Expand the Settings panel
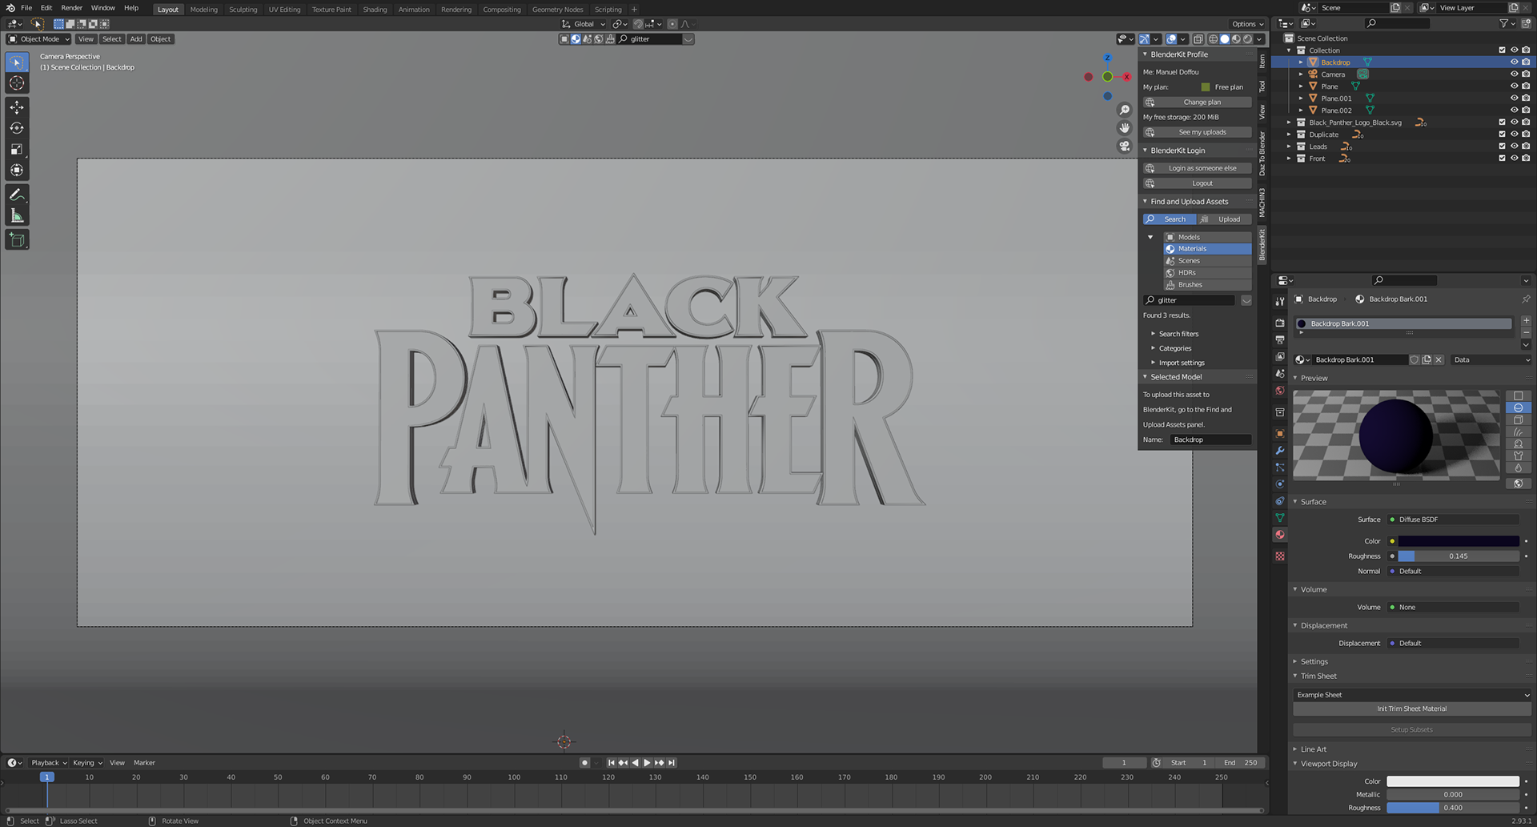 pos(1314,661)
